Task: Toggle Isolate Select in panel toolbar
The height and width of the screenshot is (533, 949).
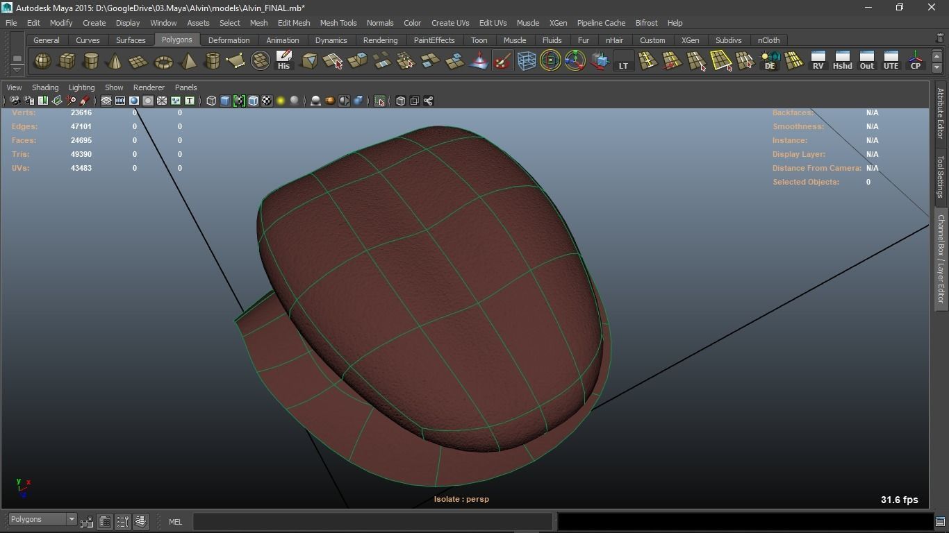Action: (x=379, y=101)
